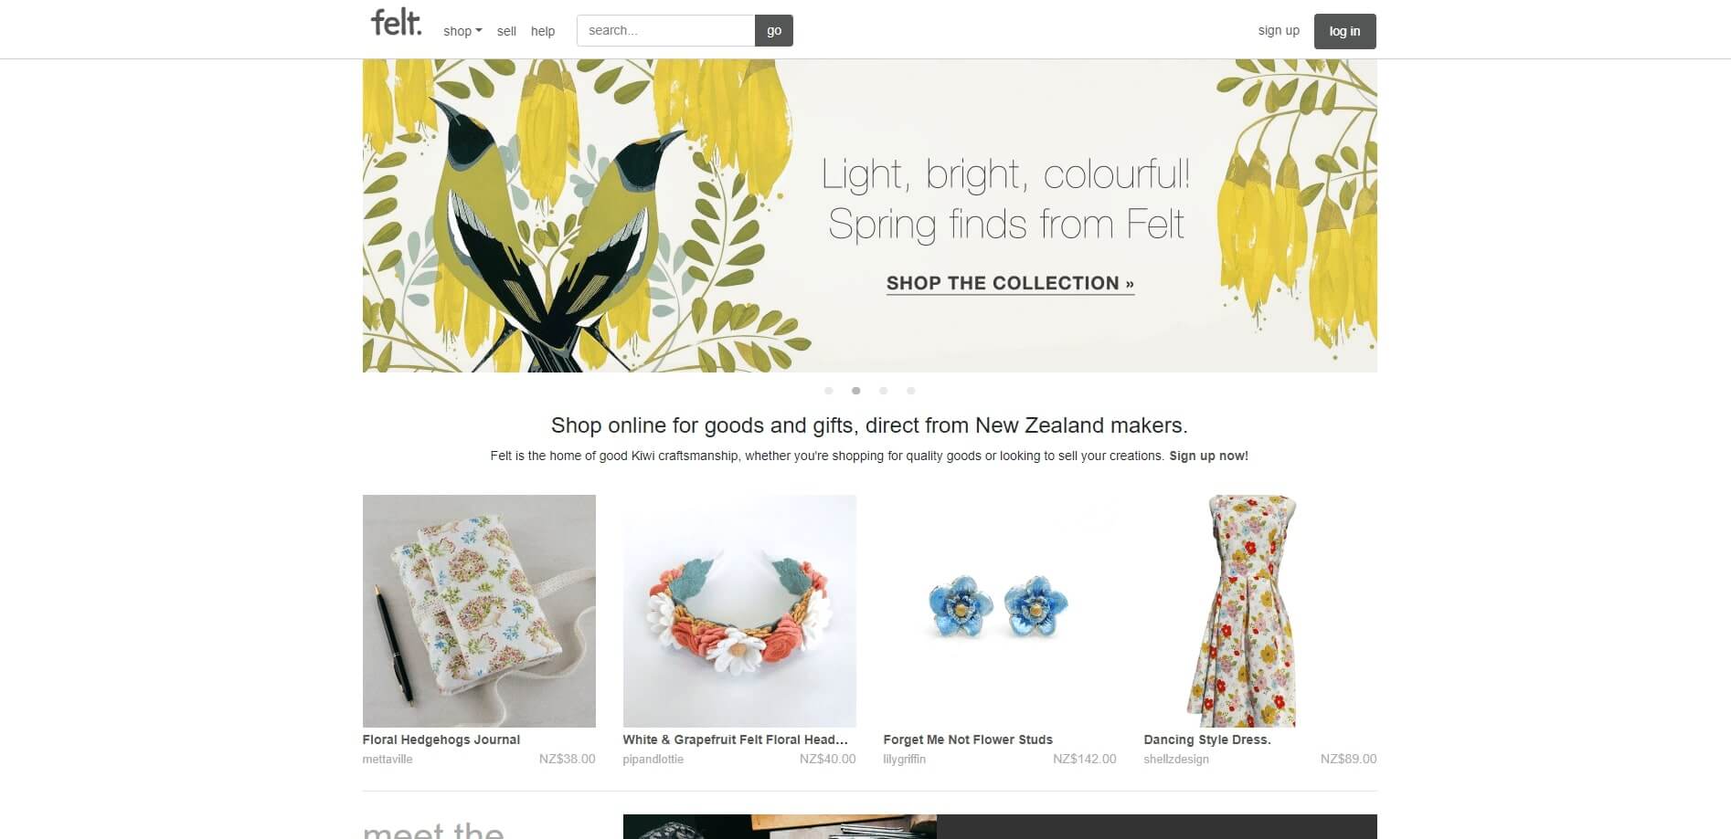Select the third carousel slide dot
This screenshot has height=839, width=1731.
click(883, 391)
